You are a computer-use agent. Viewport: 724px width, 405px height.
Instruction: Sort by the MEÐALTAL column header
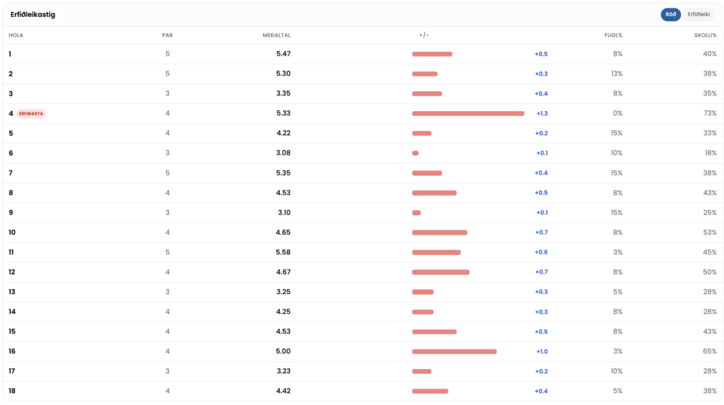pos(276,35)
